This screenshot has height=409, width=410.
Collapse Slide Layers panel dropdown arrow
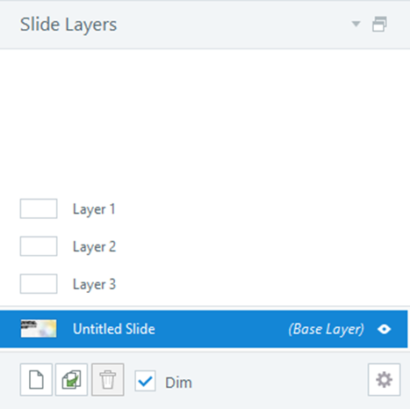(x=356, y=24)
